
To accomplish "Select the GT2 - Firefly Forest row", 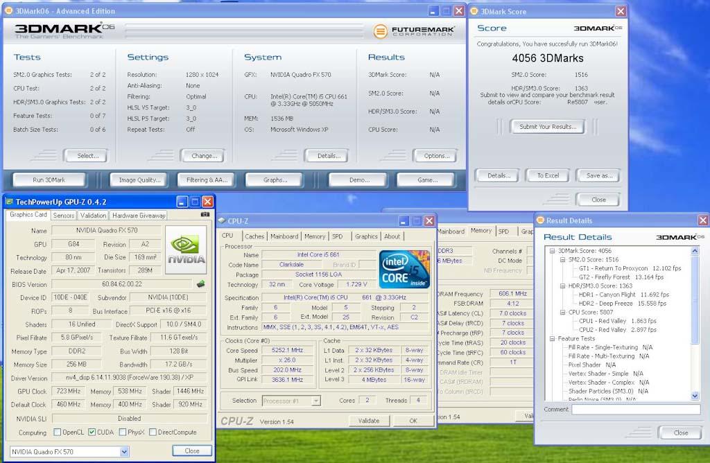I will [x=621, y=277].
